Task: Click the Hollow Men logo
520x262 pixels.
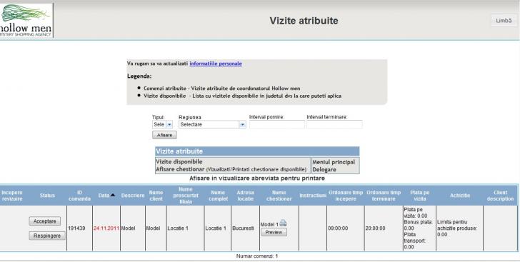Action: (26, 20)
